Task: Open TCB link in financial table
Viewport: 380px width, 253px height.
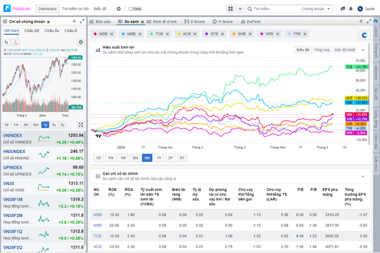Action: click(97, 236)
